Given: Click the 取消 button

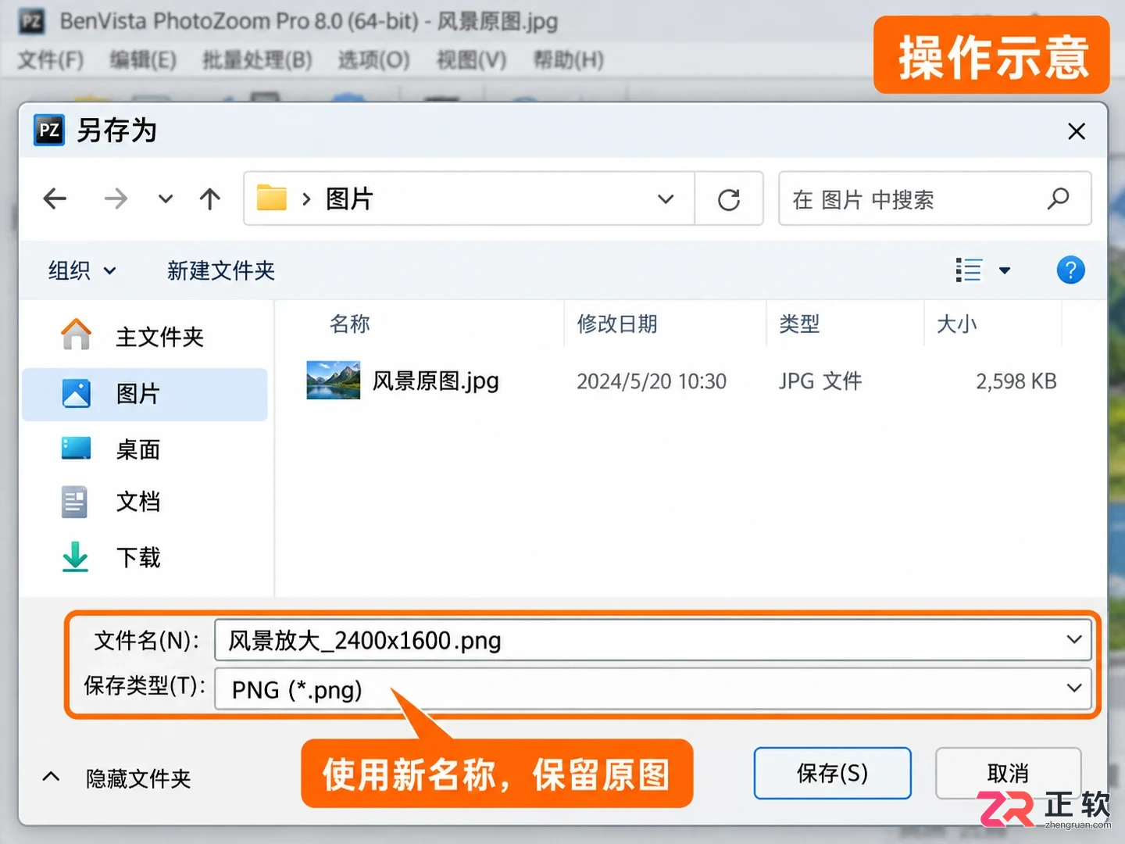Looking at the screenshot, I should 1008,773.
